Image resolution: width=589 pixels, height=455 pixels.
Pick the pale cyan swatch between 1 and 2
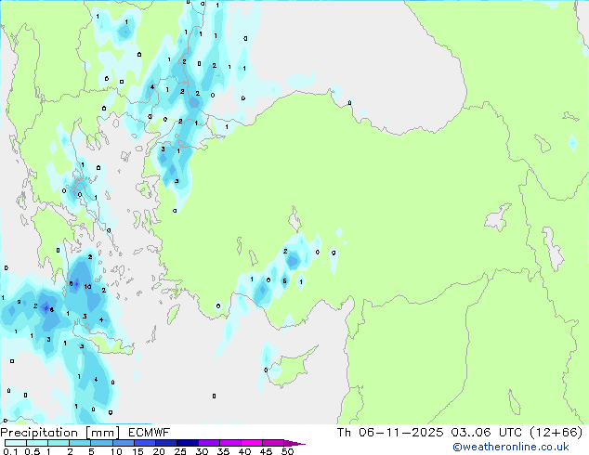[x=59, y=444]
